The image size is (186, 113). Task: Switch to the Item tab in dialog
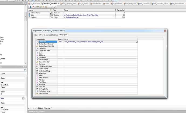pos(36,35)
